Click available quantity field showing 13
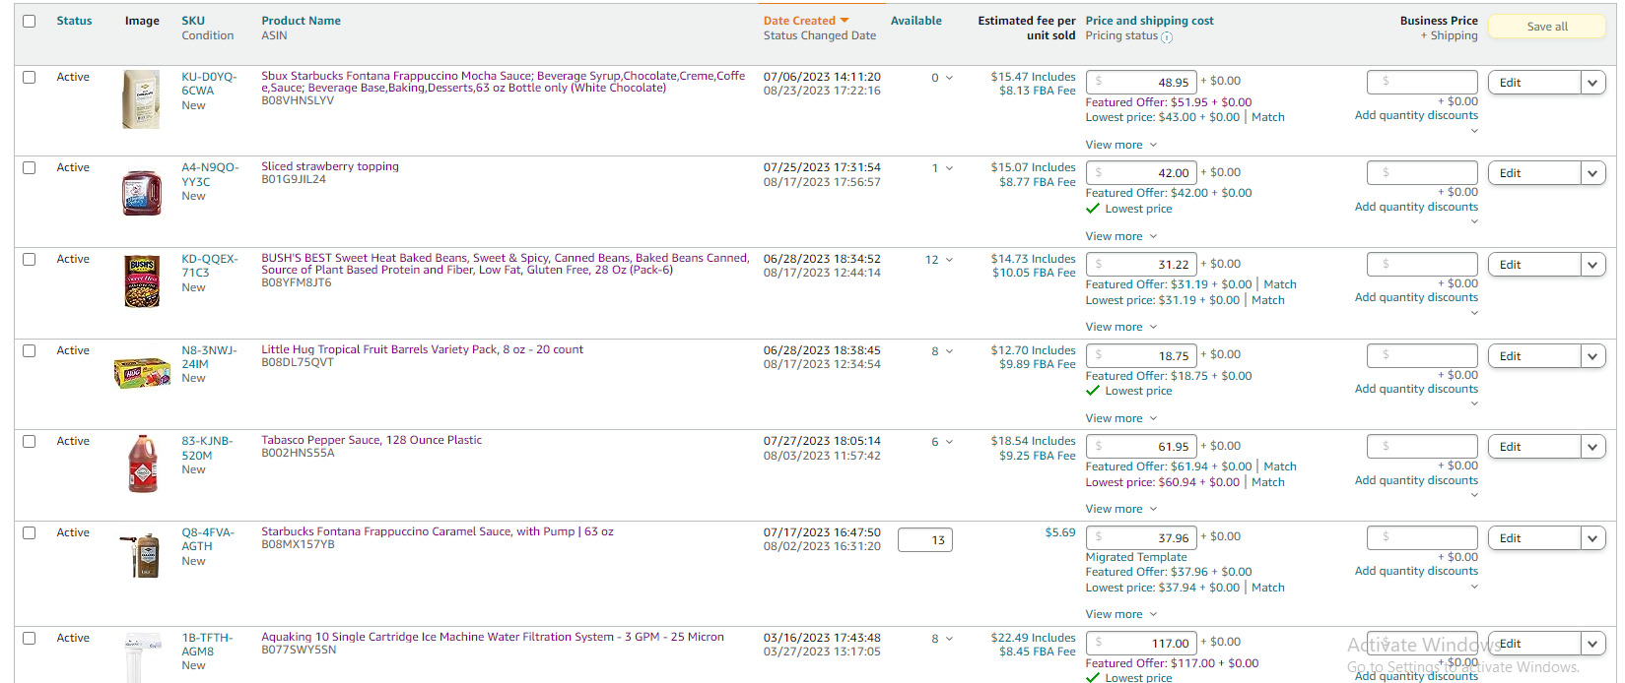This screenshot has width=1625, height=683. (x=925, y=540)
